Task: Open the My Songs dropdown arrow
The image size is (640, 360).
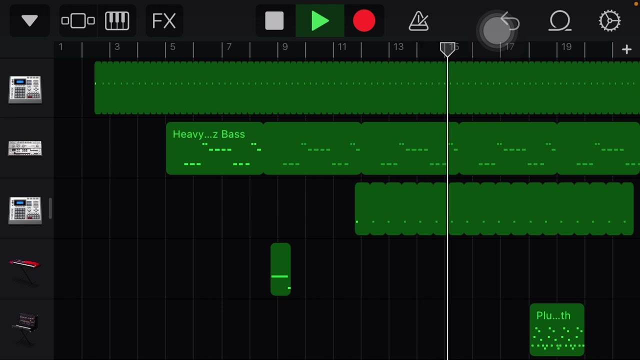Action: point(29,21)
